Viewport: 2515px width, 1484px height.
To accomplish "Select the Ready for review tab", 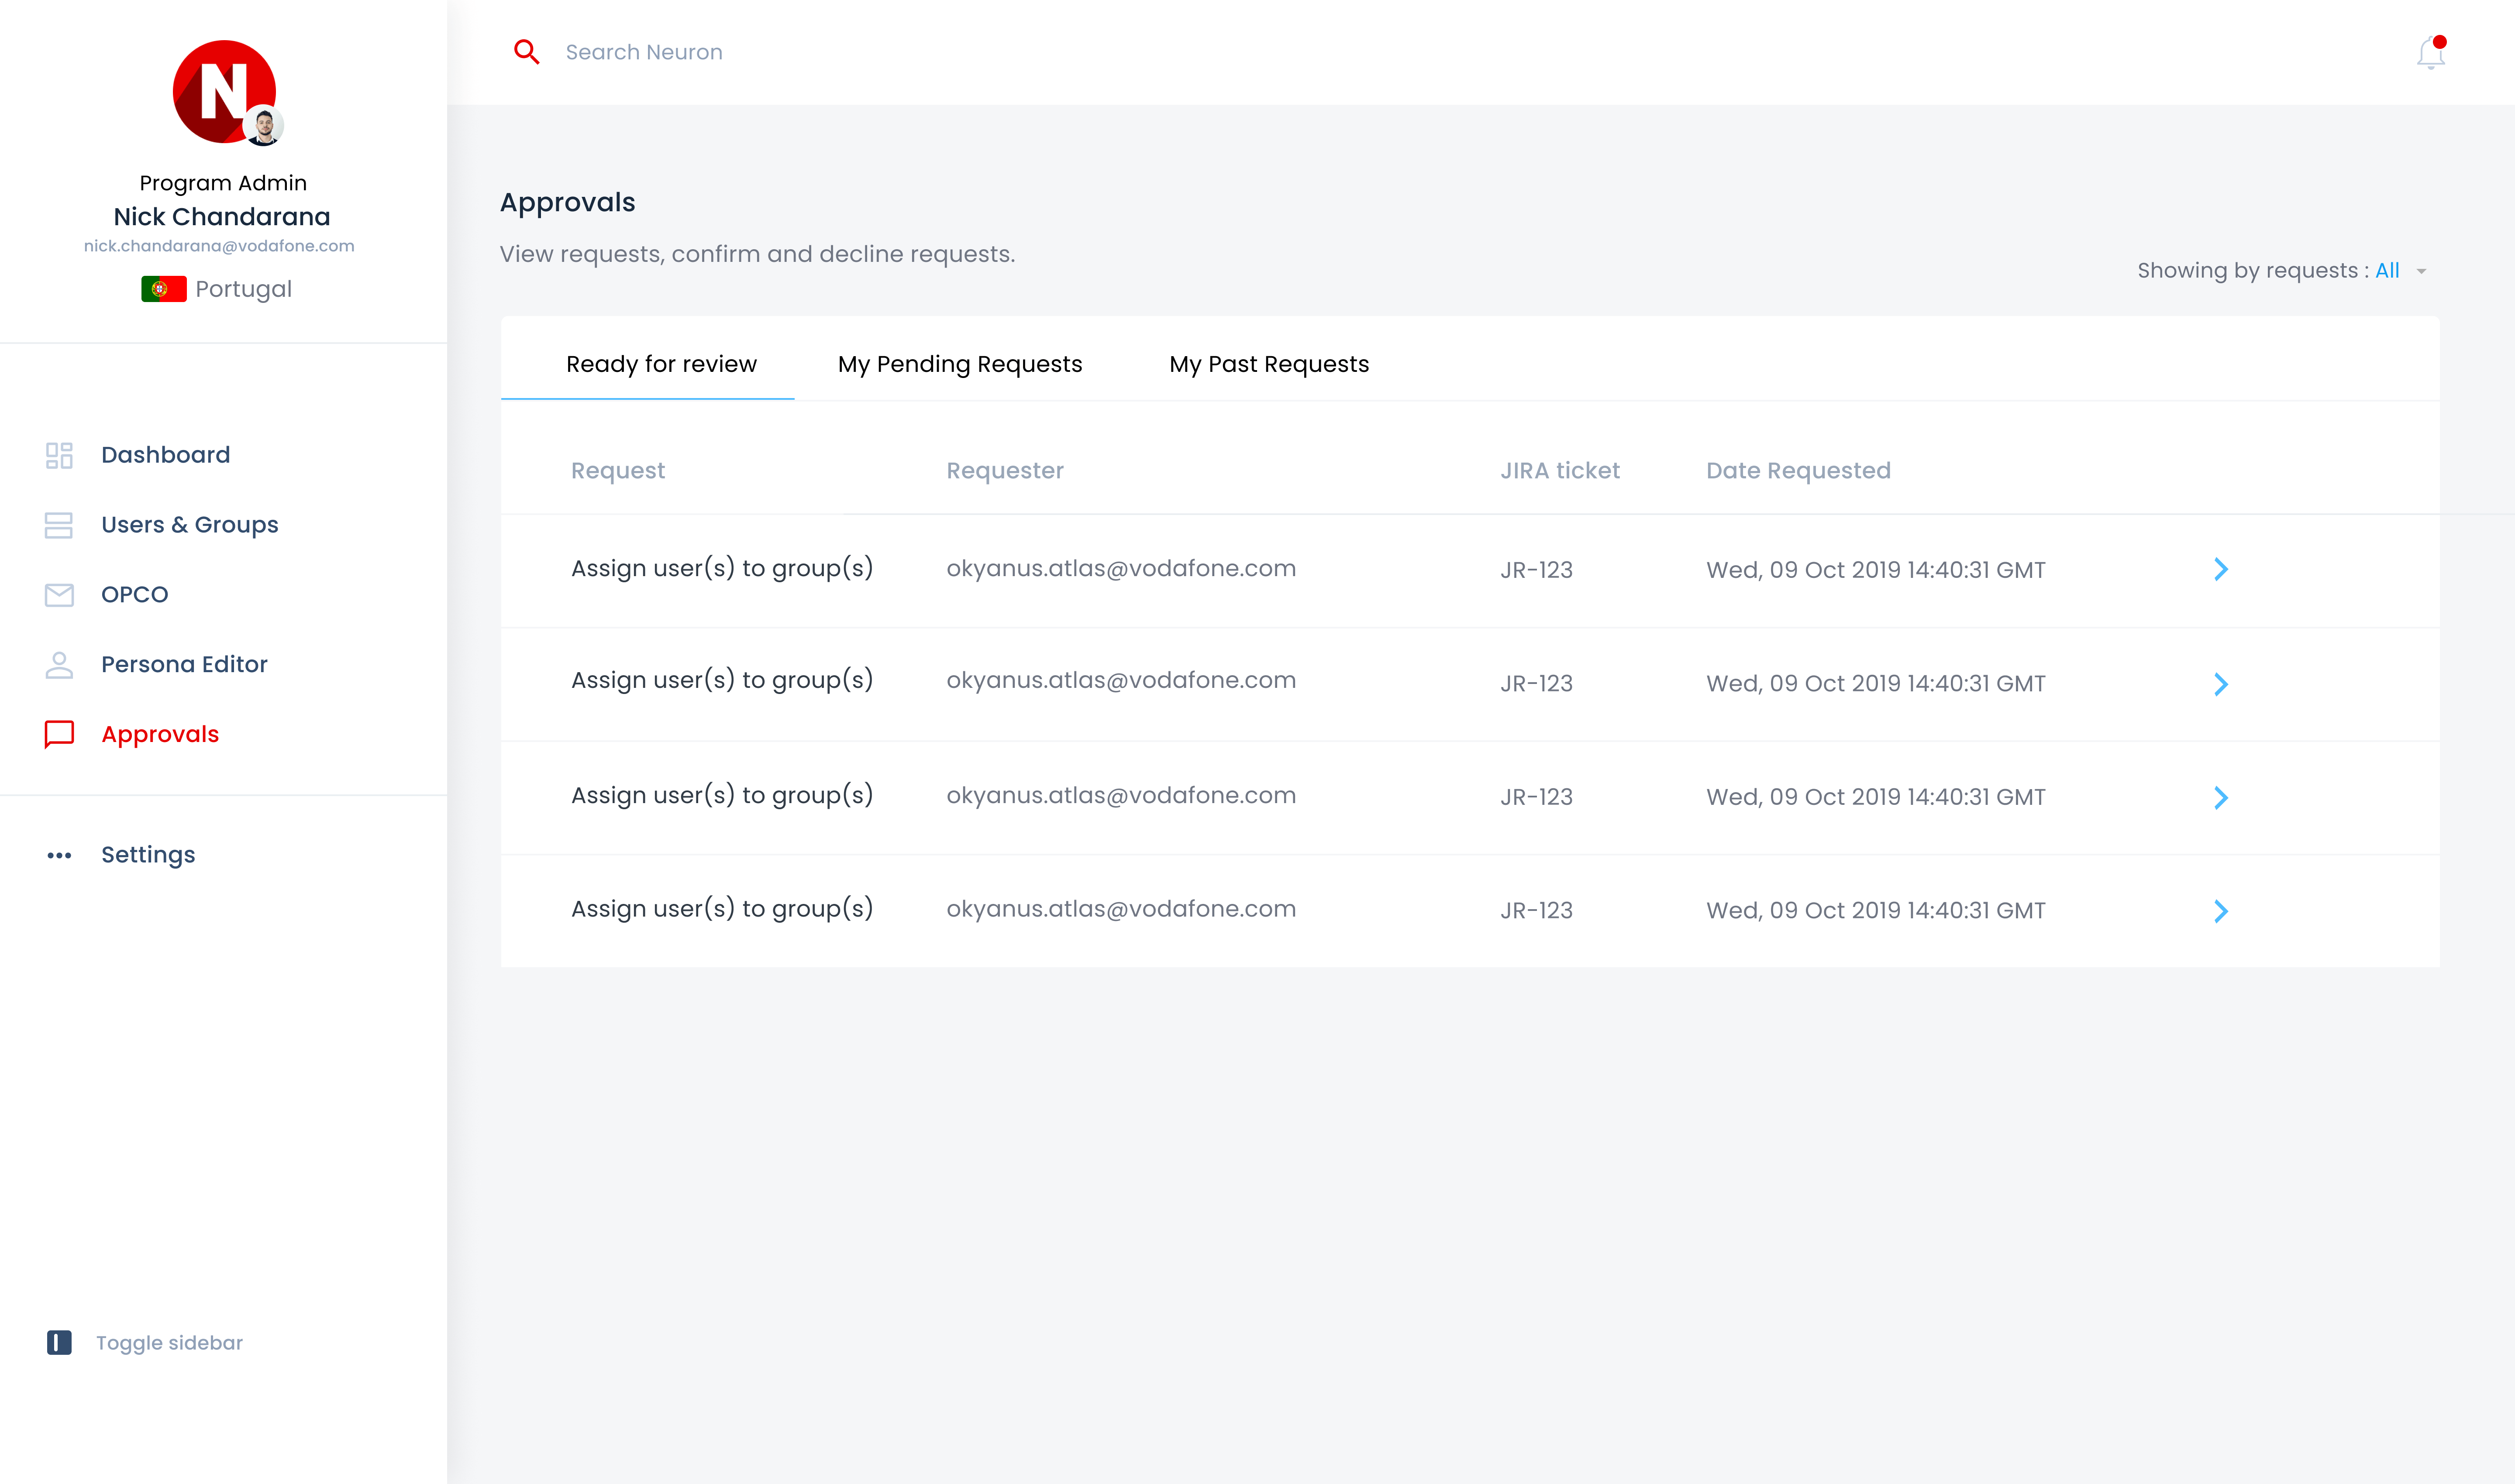I will [x=661, y=364].
